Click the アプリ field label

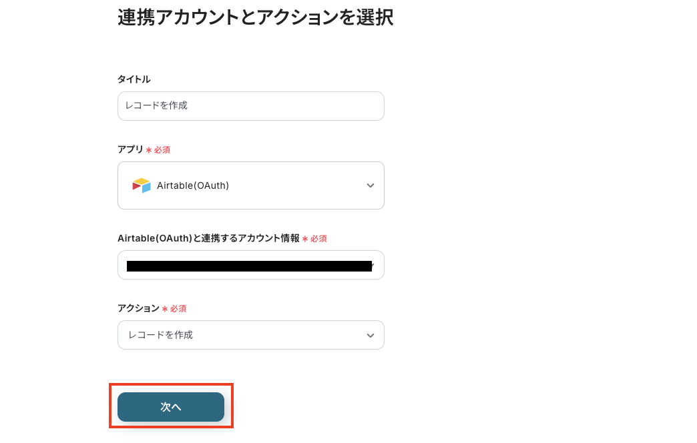coord(130,149)
